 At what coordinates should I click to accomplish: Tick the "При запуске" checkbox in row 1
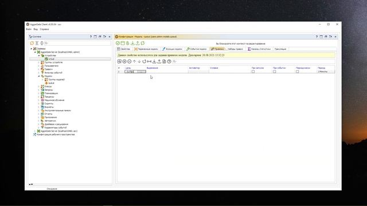click(253, 72)
